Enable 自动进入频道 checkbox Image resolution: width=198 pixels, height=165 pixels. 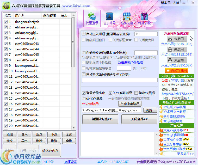pos(84,34)
